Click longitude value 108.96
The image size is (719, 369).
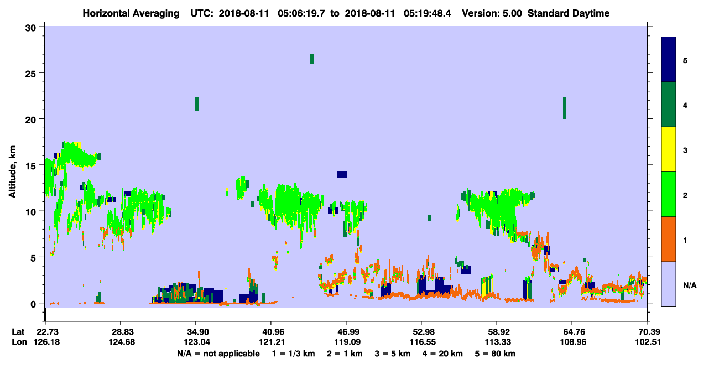[x=572, y=342]
